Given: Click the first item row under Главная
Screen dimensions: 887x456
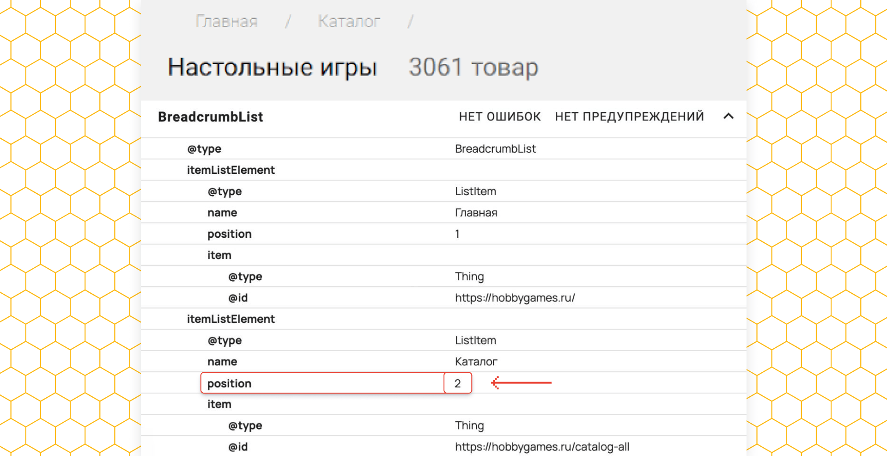Looking at the screenshot, I should tap(219, 255).
